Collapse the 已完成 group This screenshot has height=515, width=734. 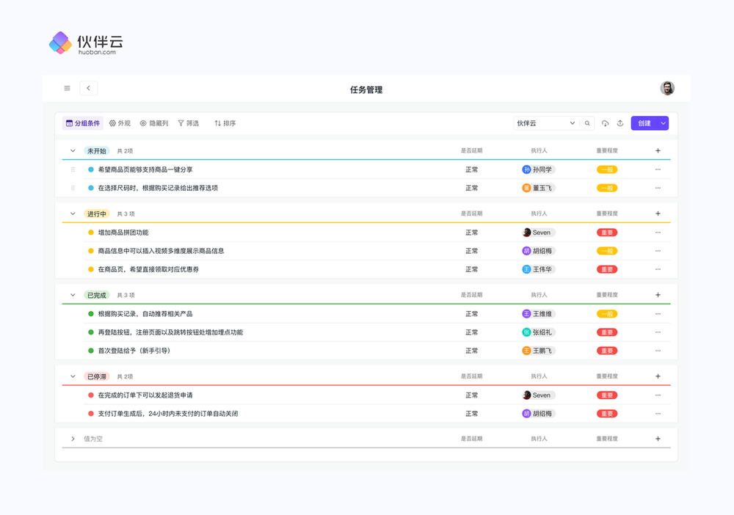coord(73,295)
